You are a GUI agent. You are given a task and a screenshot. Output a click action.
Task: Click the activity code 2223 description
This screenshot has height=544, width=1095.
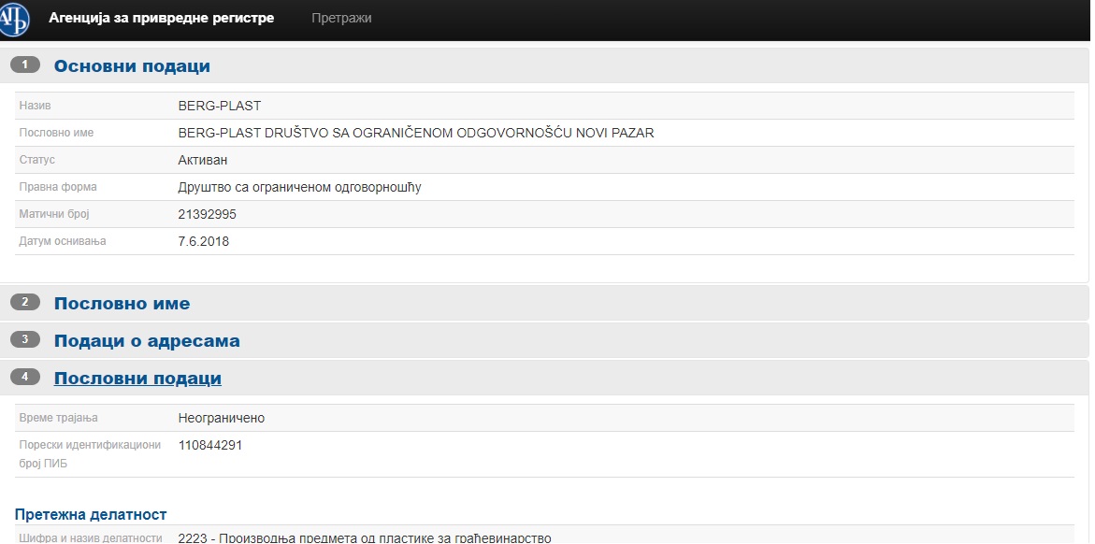(365, 537)
